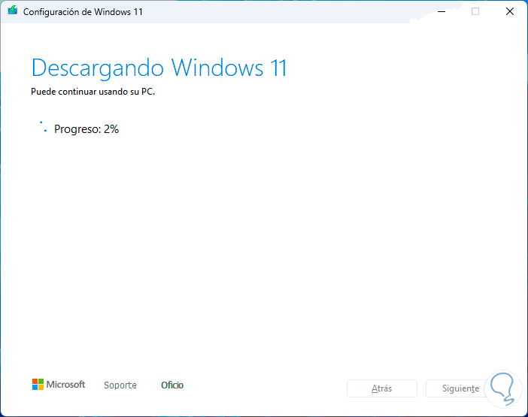
Task: Click the disabled maximize window button
Action: click(x=475, y=11)
